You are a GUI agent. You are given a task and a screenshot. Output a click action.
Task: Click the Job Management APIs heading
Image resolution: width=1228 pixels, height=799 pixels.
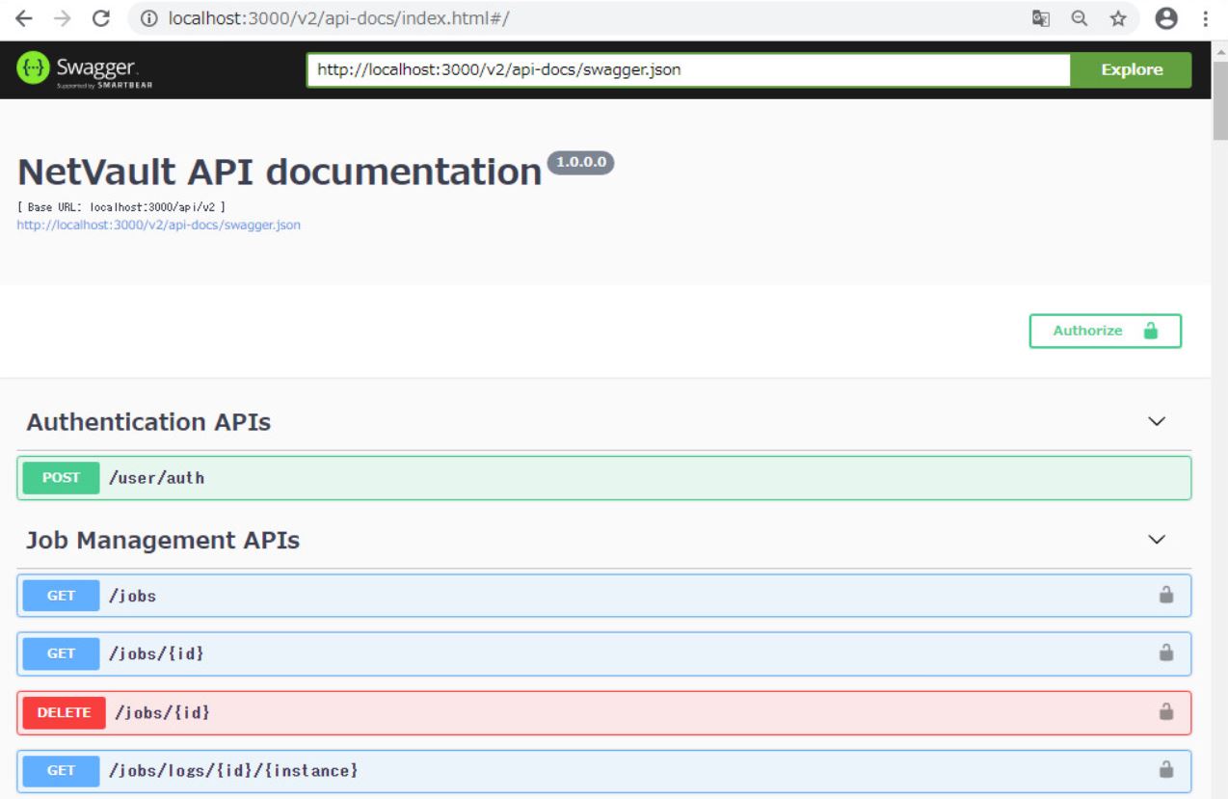coord(163,540)
